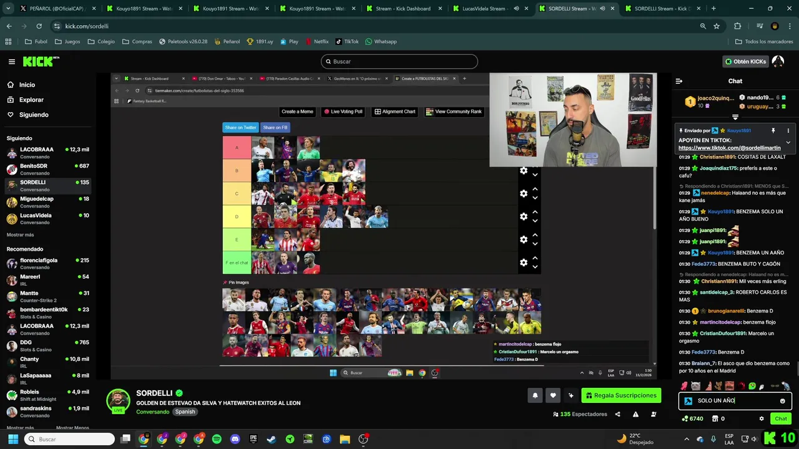
Task: Show hidden system tray icons
Action: [687, 439]
